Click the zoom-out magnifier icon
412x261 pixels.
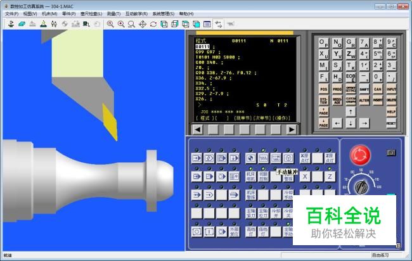click(132, 24)
